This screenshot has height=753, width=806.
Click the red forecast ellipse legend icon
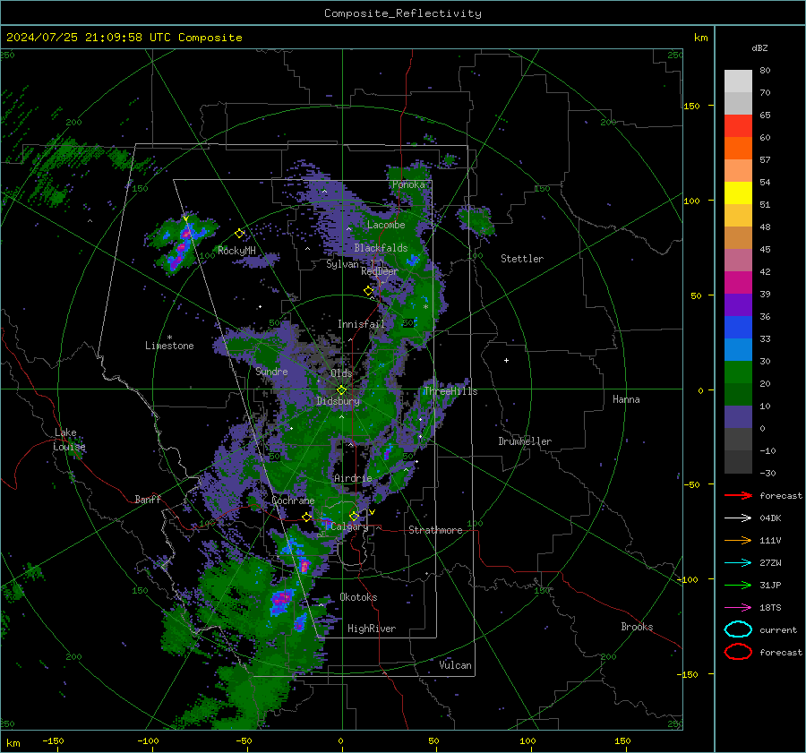click(738, 652)
